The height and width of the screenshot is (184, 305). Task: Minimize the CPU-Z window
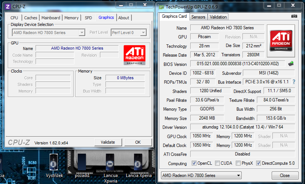click(121, 5)
